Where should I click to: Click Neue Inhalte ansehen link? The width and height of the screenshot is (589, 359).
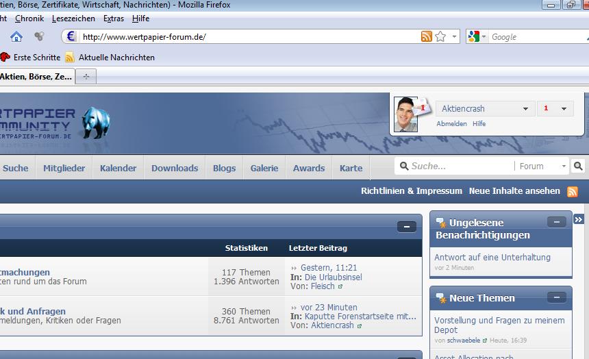click(x=514, y=191)
